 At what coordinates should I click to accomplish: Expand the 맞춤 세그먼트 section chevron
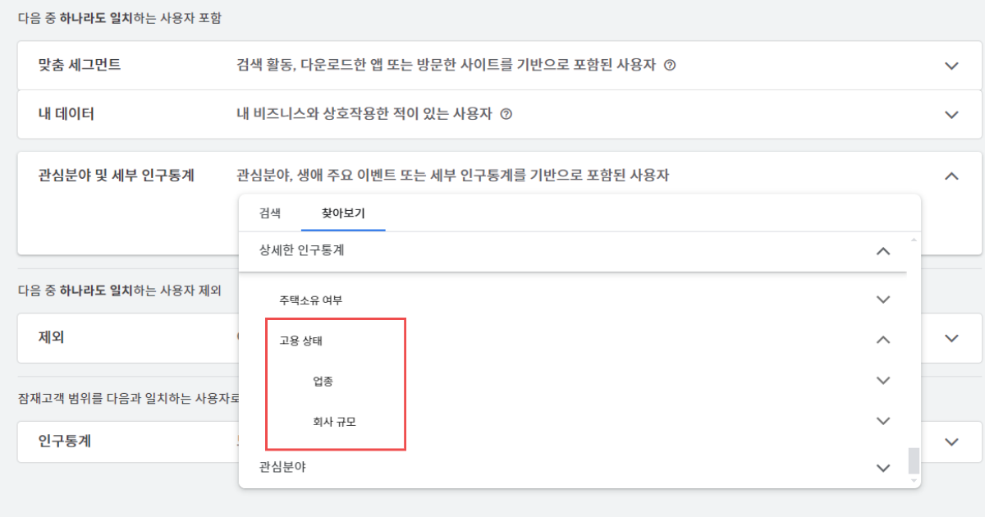point(951,66)
